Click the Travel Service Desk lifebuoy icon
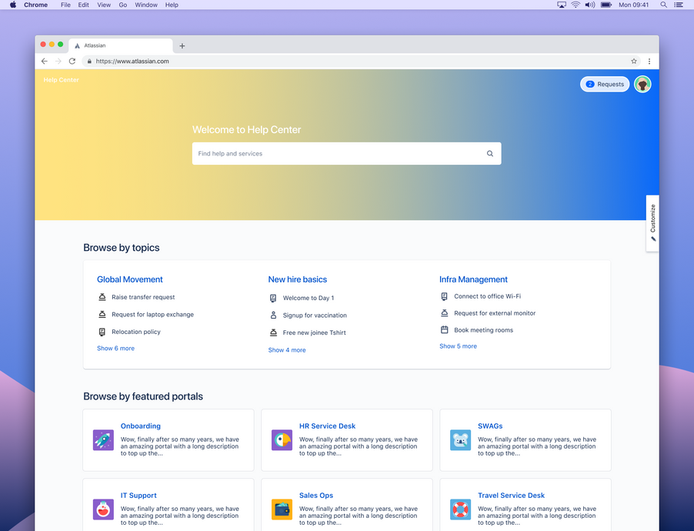The height and width of the screenshot is (531, 694). [x=460, y=509]
